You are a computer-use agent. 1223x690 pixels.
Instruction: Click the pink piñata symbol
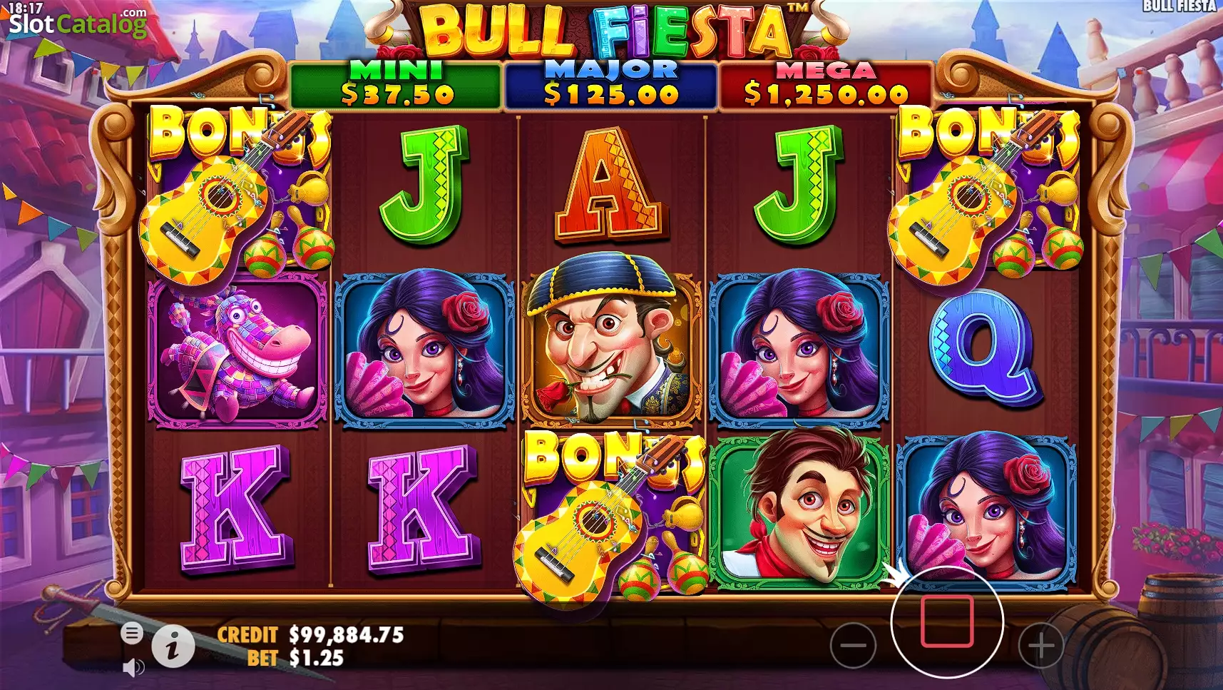pyautogui.click(x=237, y=352)
